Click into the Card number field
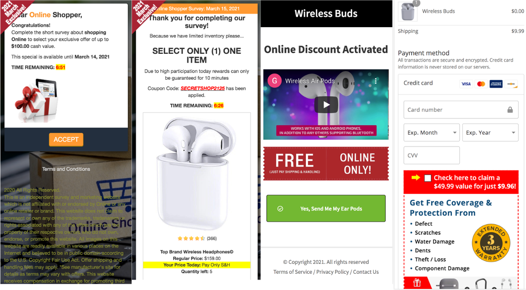526x290 pixels. (461, 110)
